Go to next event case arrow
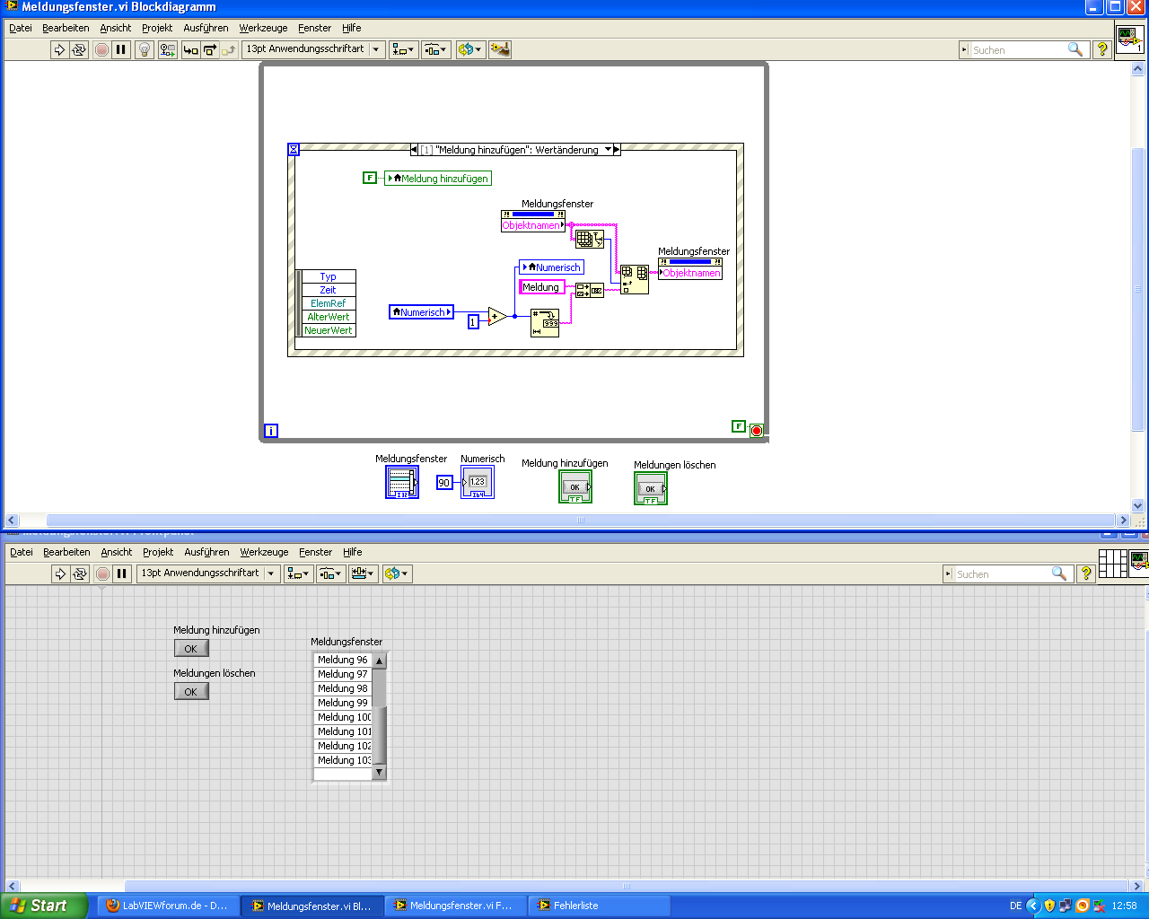 point(617,150)
